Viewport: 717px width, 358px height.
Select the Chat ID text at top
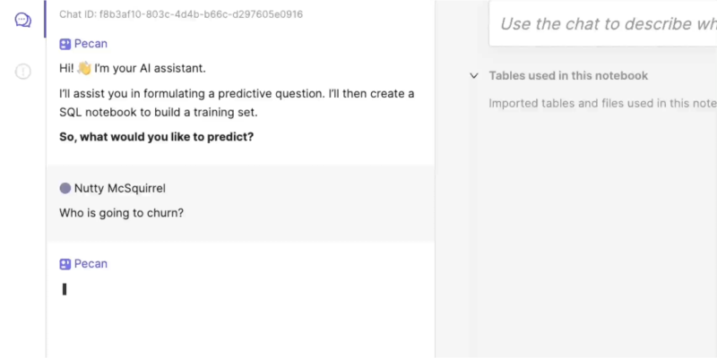pyautogui.click(x=181, y=14)
